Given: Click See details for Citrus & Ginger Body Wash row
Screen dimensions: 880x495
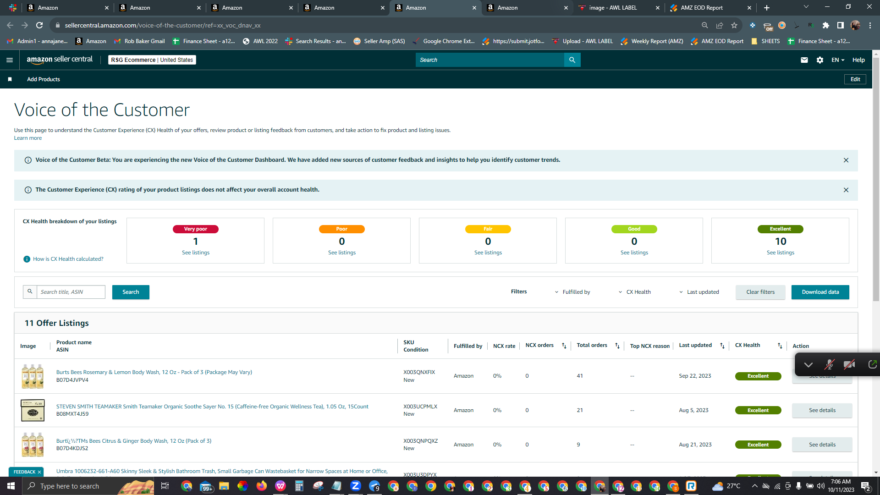Looking at the screenshot, I should coord(822,445).
